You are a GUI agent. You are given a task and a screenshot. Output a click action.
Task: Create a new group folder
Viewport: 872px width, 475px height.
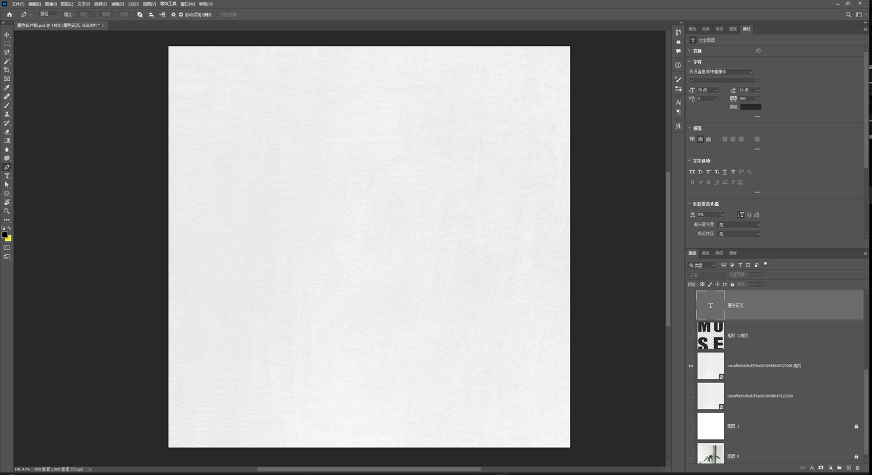[x=839, y=468]
